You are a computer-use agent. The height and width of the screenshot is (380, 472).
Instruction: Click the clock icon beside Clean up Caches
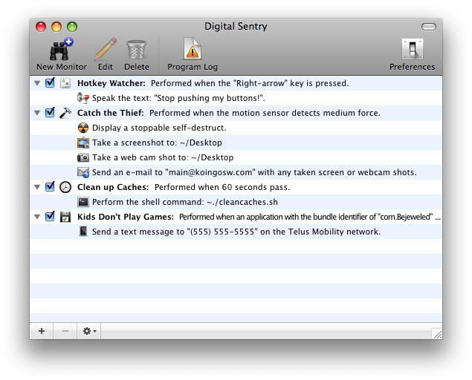[65, 187]
